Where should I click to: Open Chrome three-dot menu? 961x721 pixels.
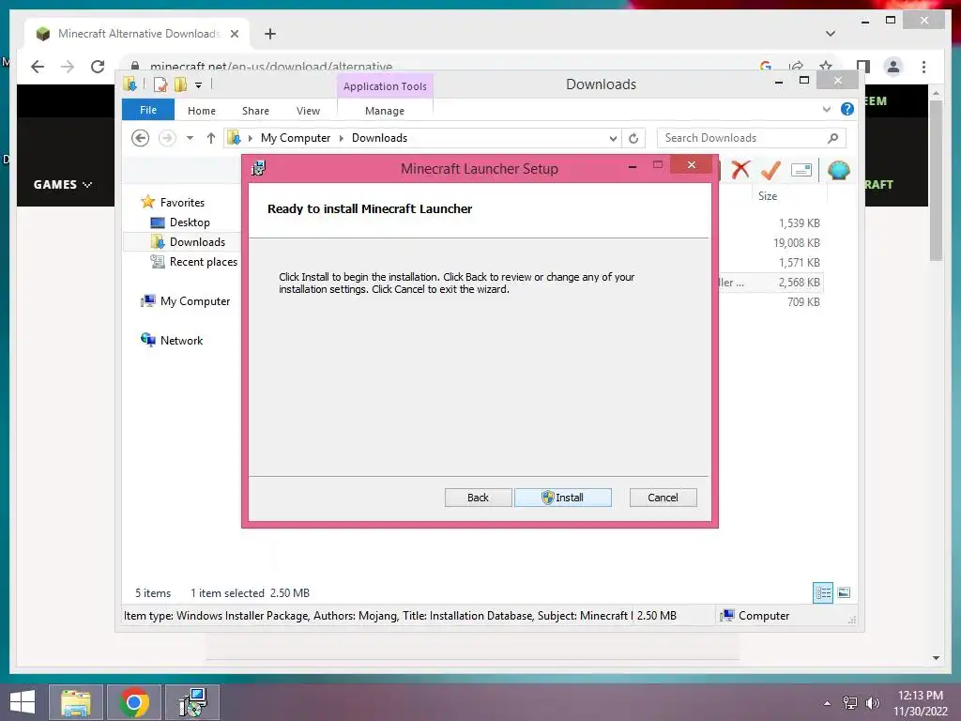923,67
